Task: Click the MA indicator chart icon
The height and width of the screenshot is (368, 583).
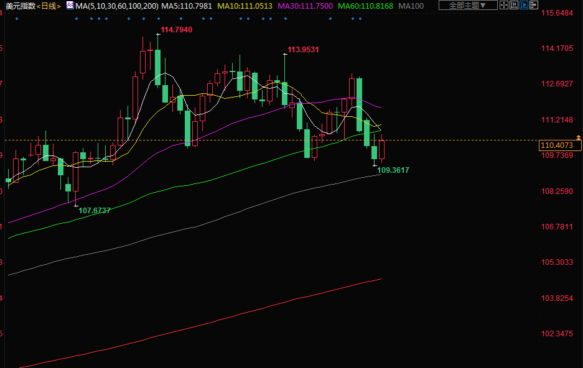Action: click(70, 6)
